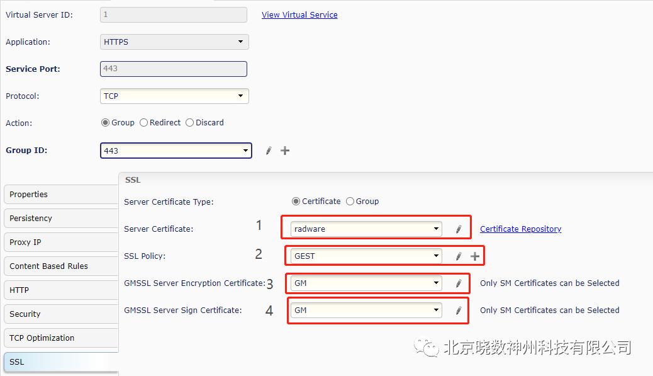Select the Discard action
The width and height of the screenshot is (653, 376).
pyautogui.click(x=189, y=123)
